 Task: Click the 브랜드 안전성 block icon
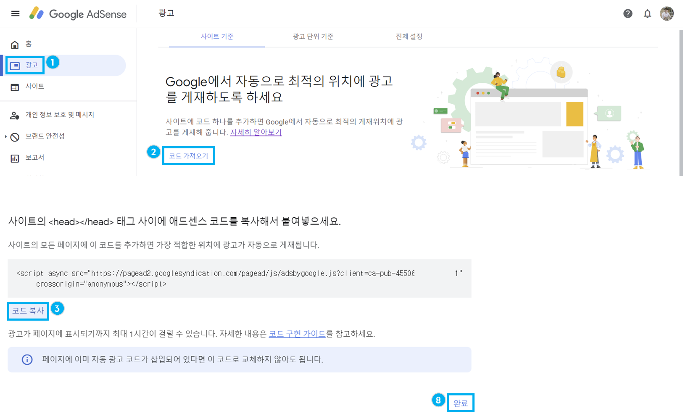pyautogui.click(x=15, y=137)
